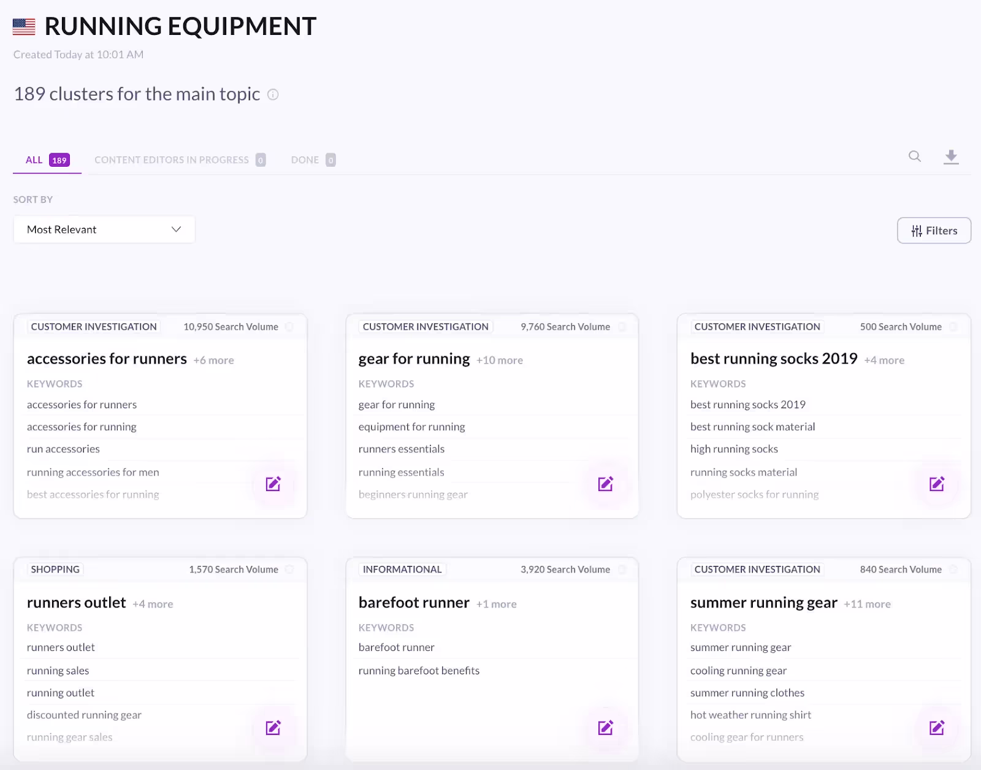Image resolution: width=981 pixels, height=770 pixels.
Task: Click the info icon beside clusters heading
Action: 273,94
